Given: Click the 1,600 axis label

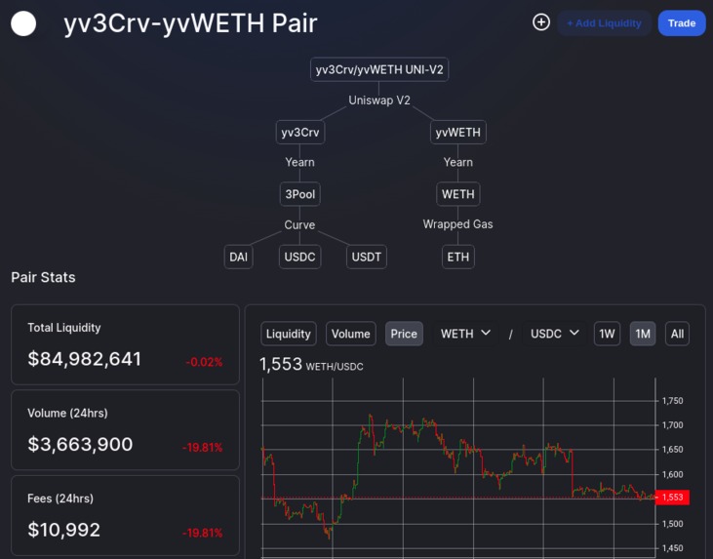Looking at the screenshot, I should click(673, 474).
